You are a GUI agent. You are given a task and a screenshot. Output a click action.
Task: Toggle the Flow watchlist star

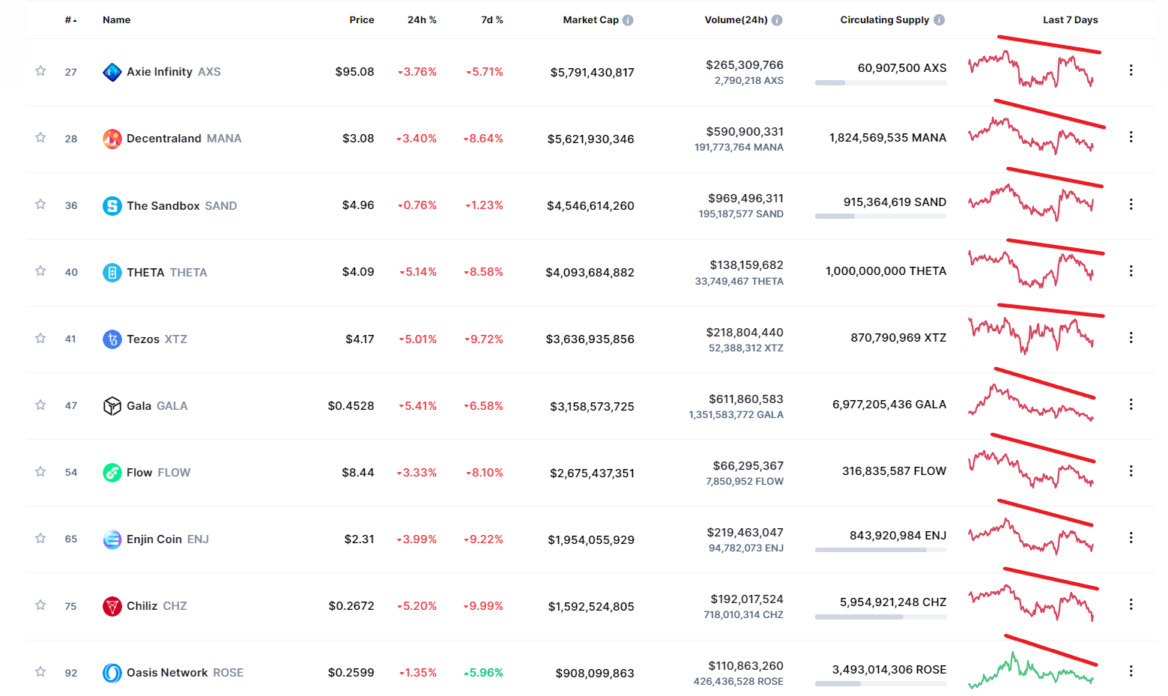tap(40, 472)
